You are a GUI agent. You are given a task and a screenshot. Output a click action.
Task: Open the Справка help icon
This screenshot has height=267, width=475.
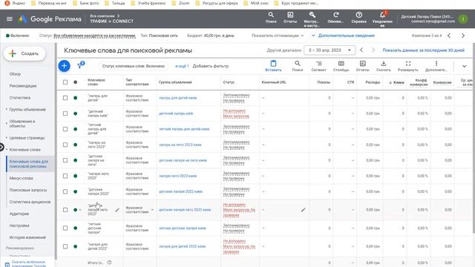tap(358, 17)
